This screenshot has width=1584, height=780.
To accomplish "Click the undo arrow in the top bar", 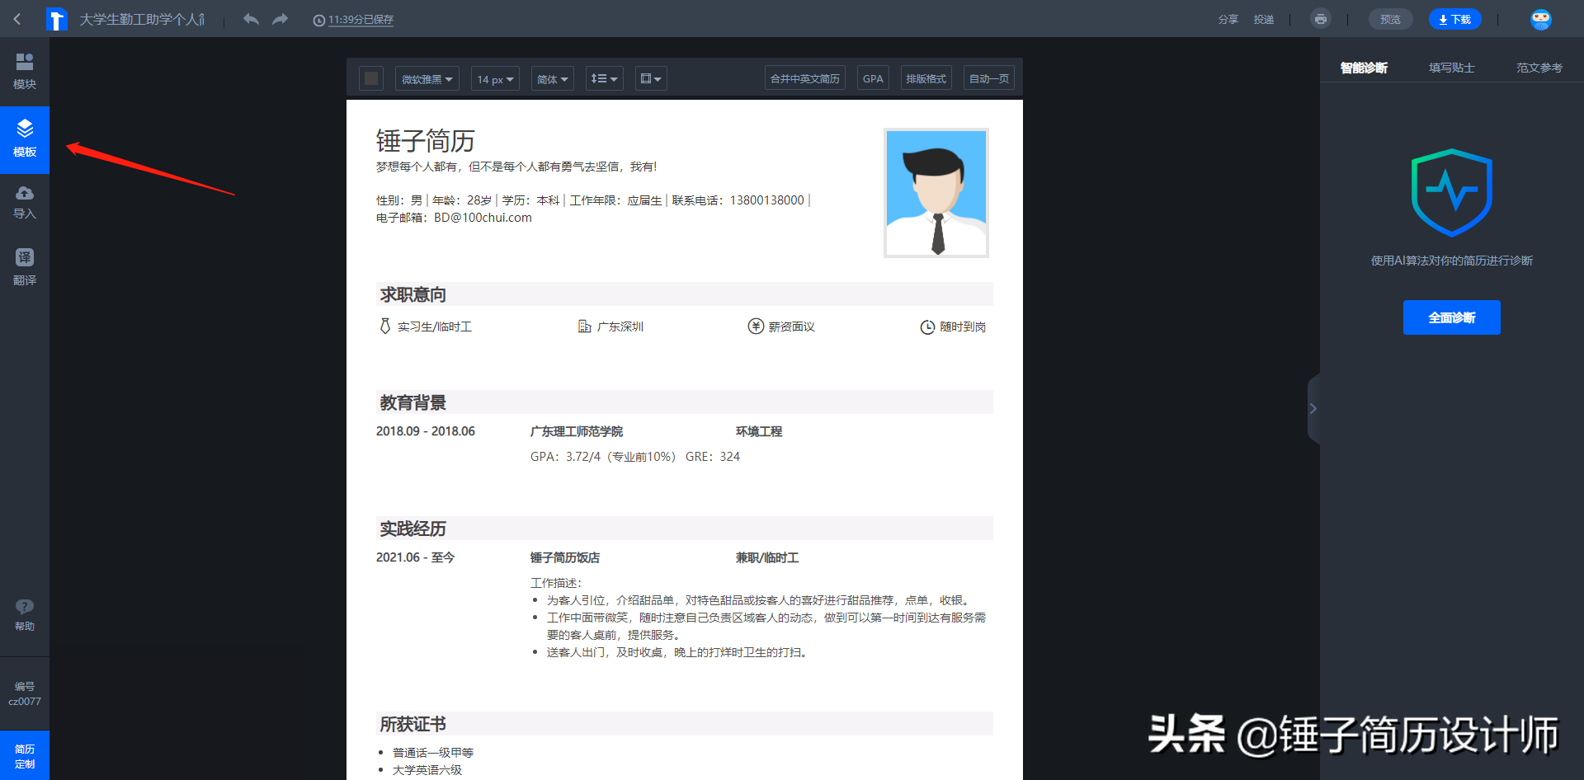I will [x=251, y=19].
